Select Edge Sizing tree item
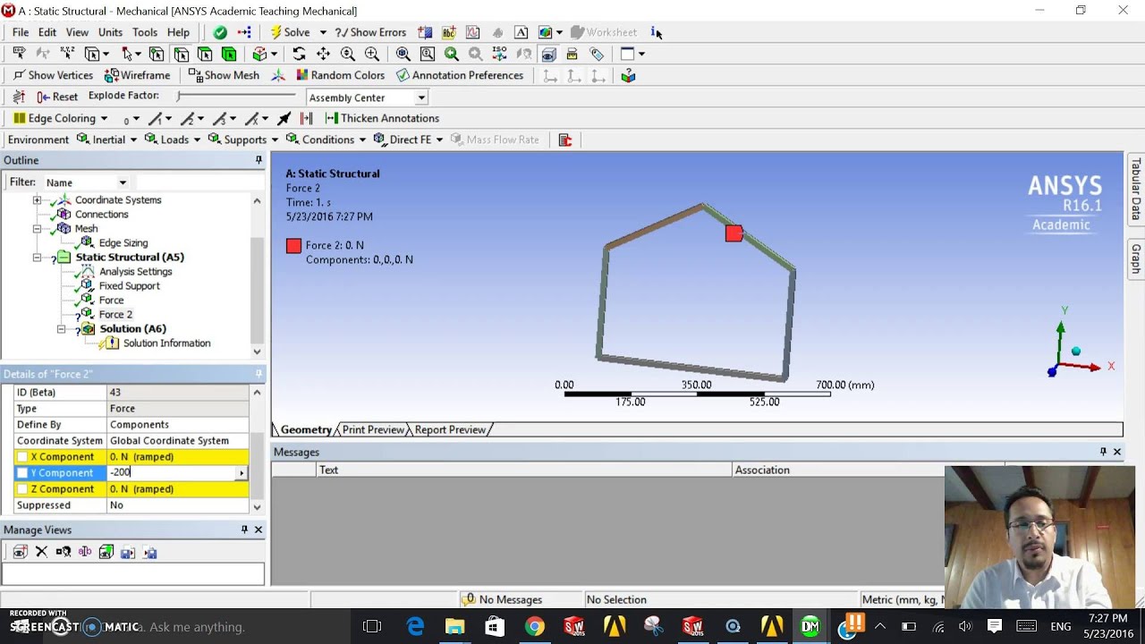1145x644 pixels. 123,243
